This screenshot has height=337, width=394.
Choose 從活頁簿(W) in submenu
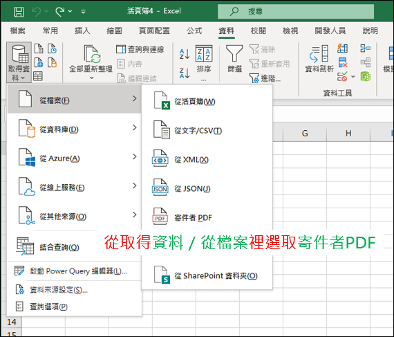pos(207,100)
